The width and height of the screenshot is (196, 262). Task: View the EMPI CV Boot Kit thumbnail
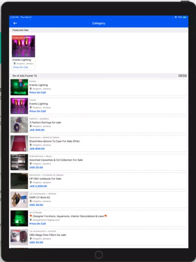(19, 199)
